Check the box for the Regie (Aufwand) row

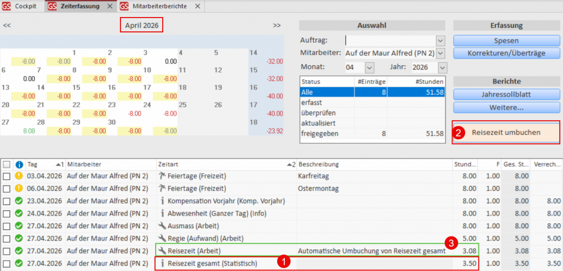click(x=7, y=239)
